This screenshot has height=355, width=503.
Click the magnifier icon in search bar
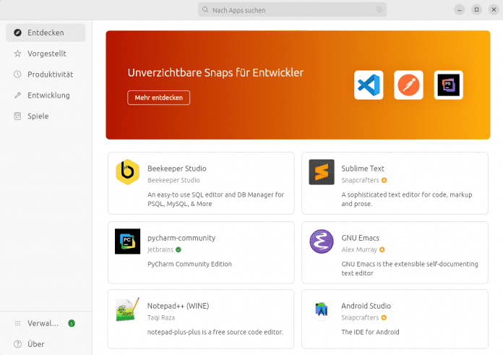coord(205,9)
